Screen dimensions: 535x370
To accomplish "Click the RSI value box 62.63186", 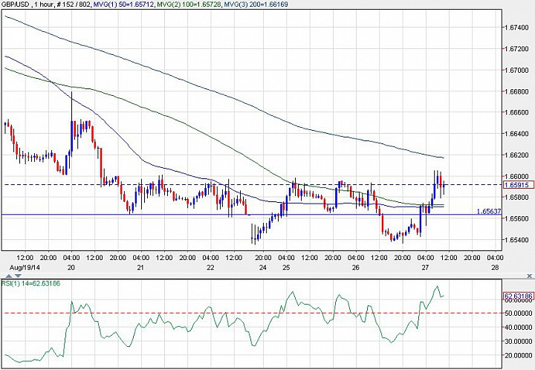I will point(519,296).
